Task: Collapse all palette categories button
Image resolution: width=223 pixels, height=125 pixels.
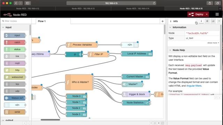Action: coord(24,123)
